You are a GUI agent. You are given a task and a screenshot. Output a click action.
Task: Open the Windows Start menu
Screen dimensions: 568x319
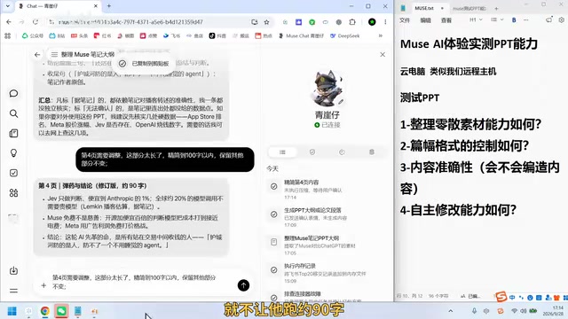click(12, 311)
